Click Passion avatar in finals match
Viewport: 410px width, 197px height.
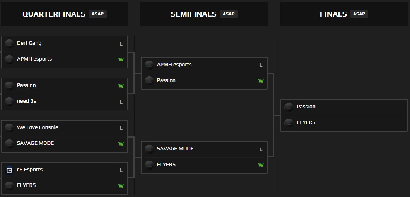click(x=289, y=107)
